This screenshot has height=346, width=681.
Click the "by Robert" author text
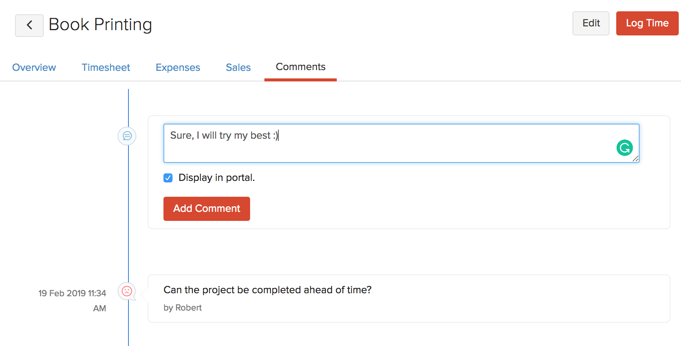click(183, 308)
